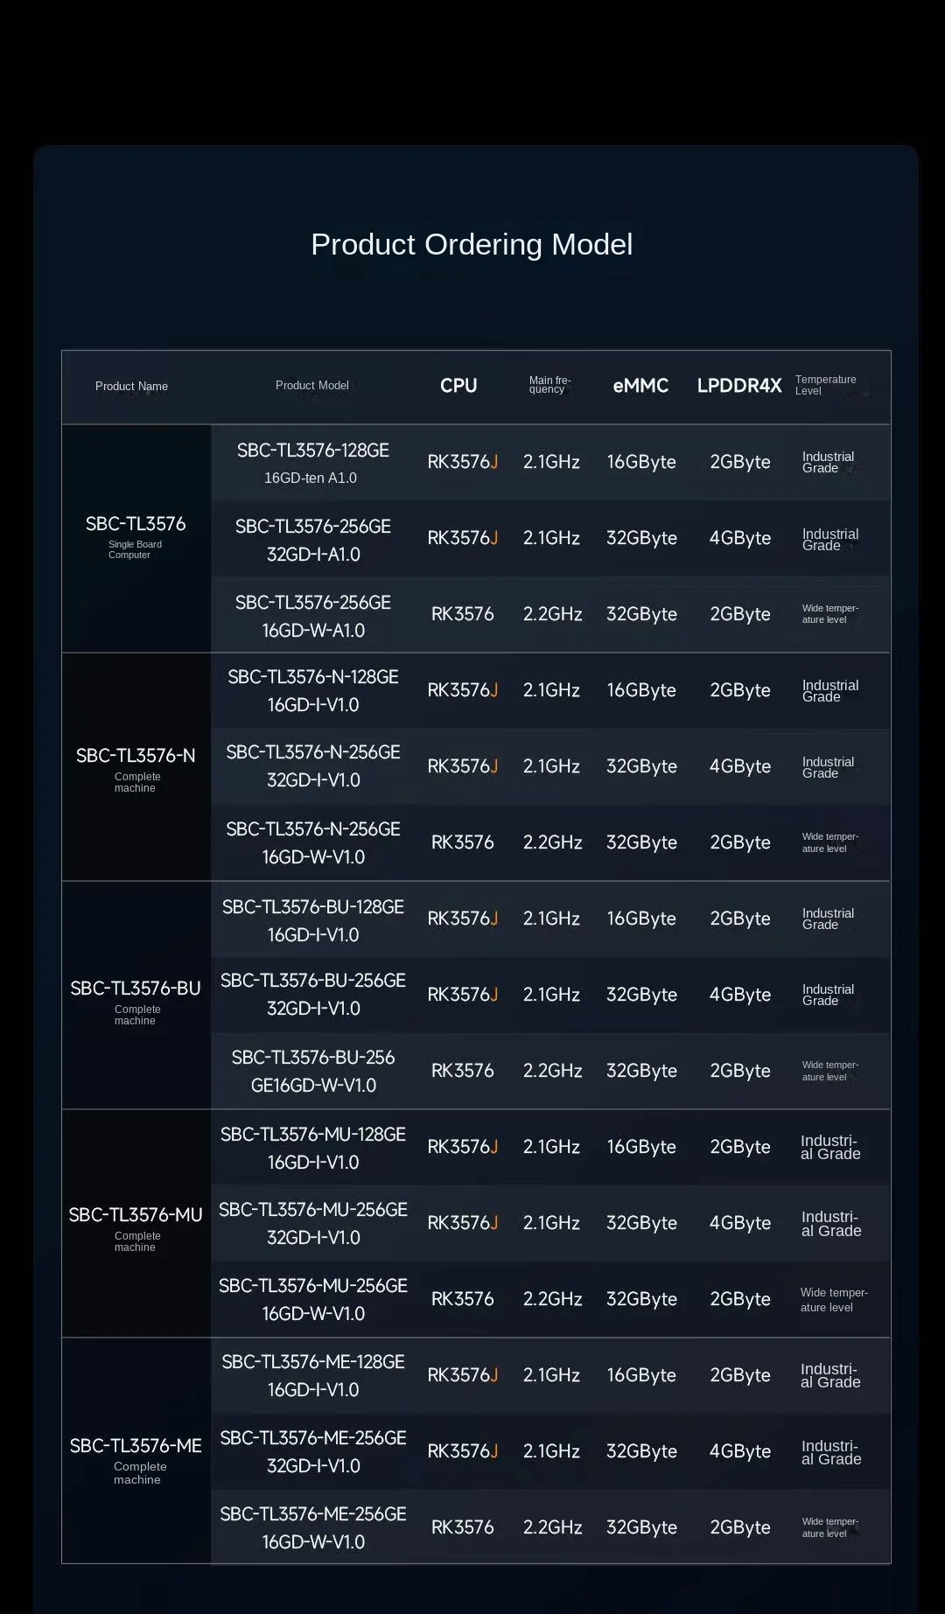Select the SBC-TL3576-ME product name cell
The width and height of the screenshot is (945, 1614).
click(x=136, y=1451)
